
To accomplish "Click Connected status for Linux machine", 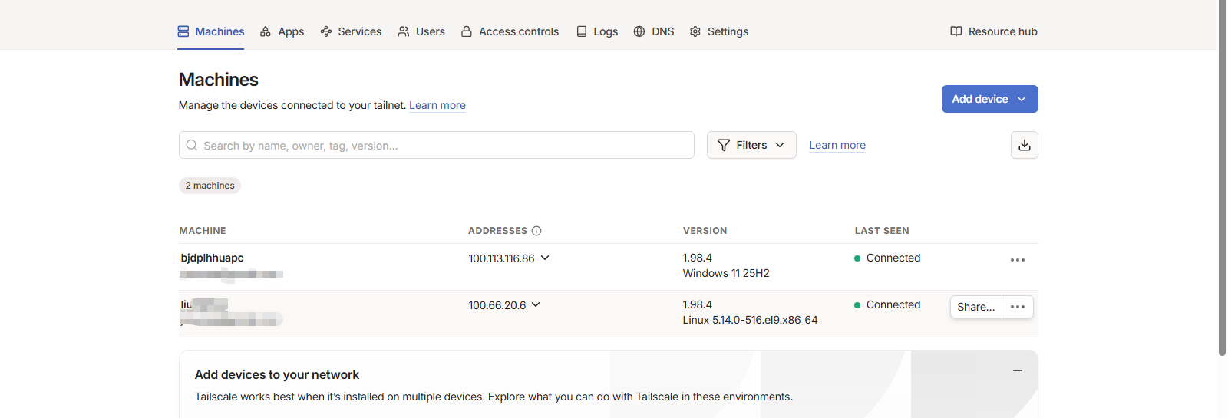I will [x=887, y=304].
